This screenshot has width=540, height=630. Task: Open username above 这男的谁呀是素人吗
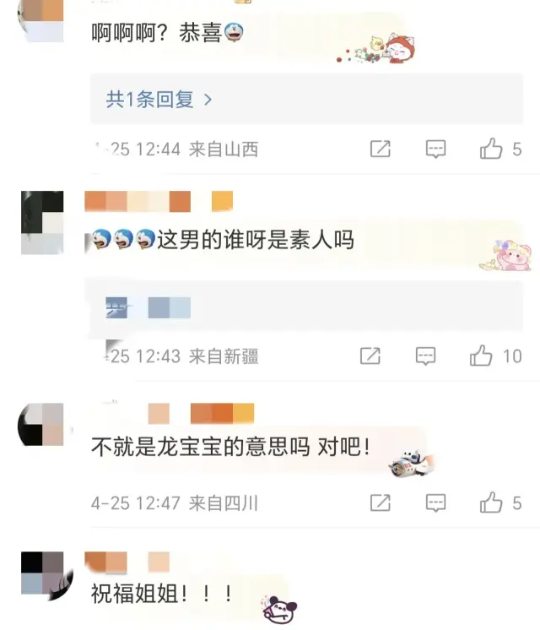(159, 201)
